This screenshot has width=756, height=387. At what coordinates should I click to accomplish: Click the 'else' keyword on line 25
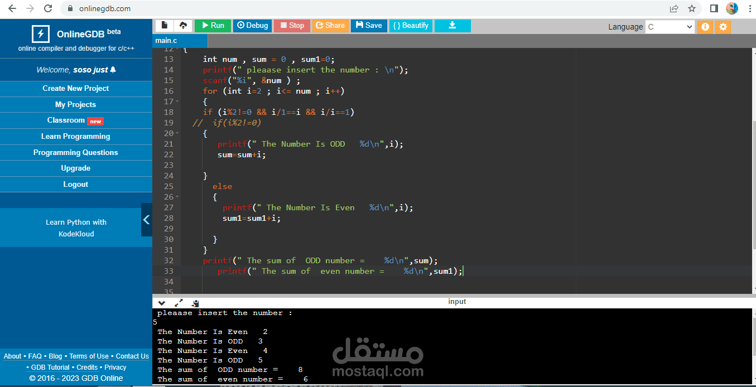tap(222, 186)
